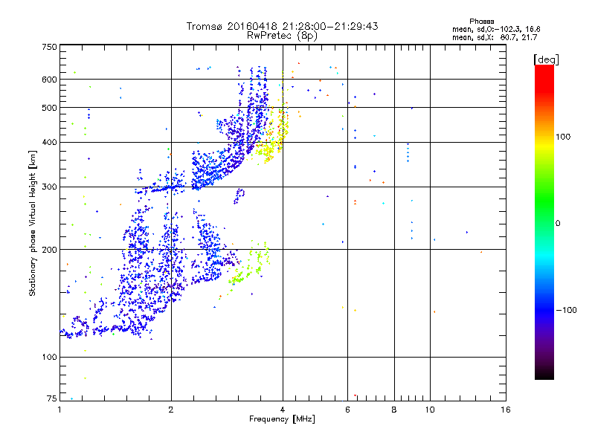Click the '-100' colorbar tick label
This screenshot has height=446, width=595.
566,310
